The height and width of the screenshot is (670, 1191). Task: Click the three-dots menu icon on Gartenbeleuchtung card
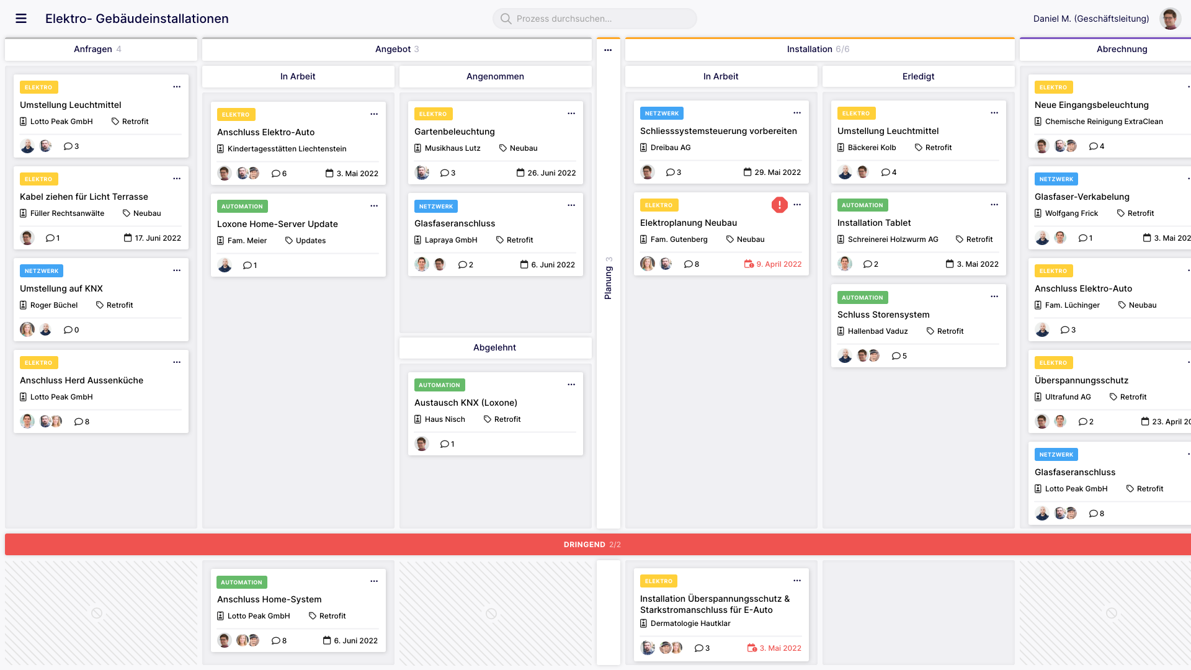point(571,113)
